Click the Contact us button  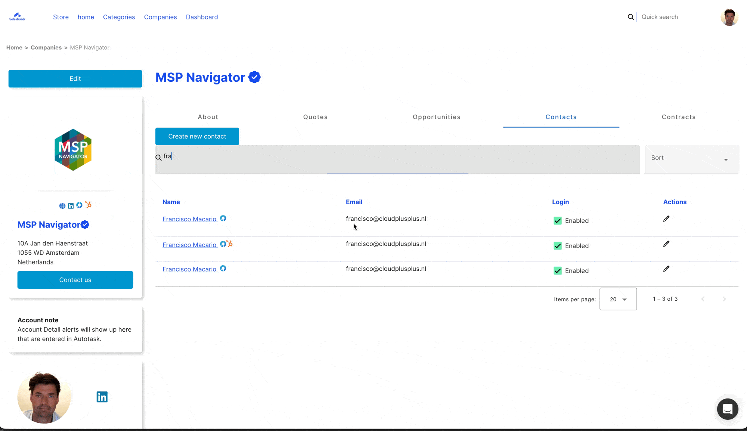click(75, 280)
